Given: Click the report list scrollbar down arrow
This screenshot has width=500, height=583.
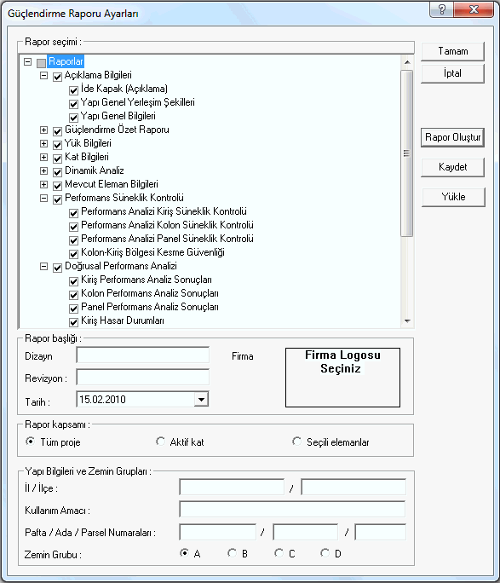Looking at the screenshot, I should [407, 321].
